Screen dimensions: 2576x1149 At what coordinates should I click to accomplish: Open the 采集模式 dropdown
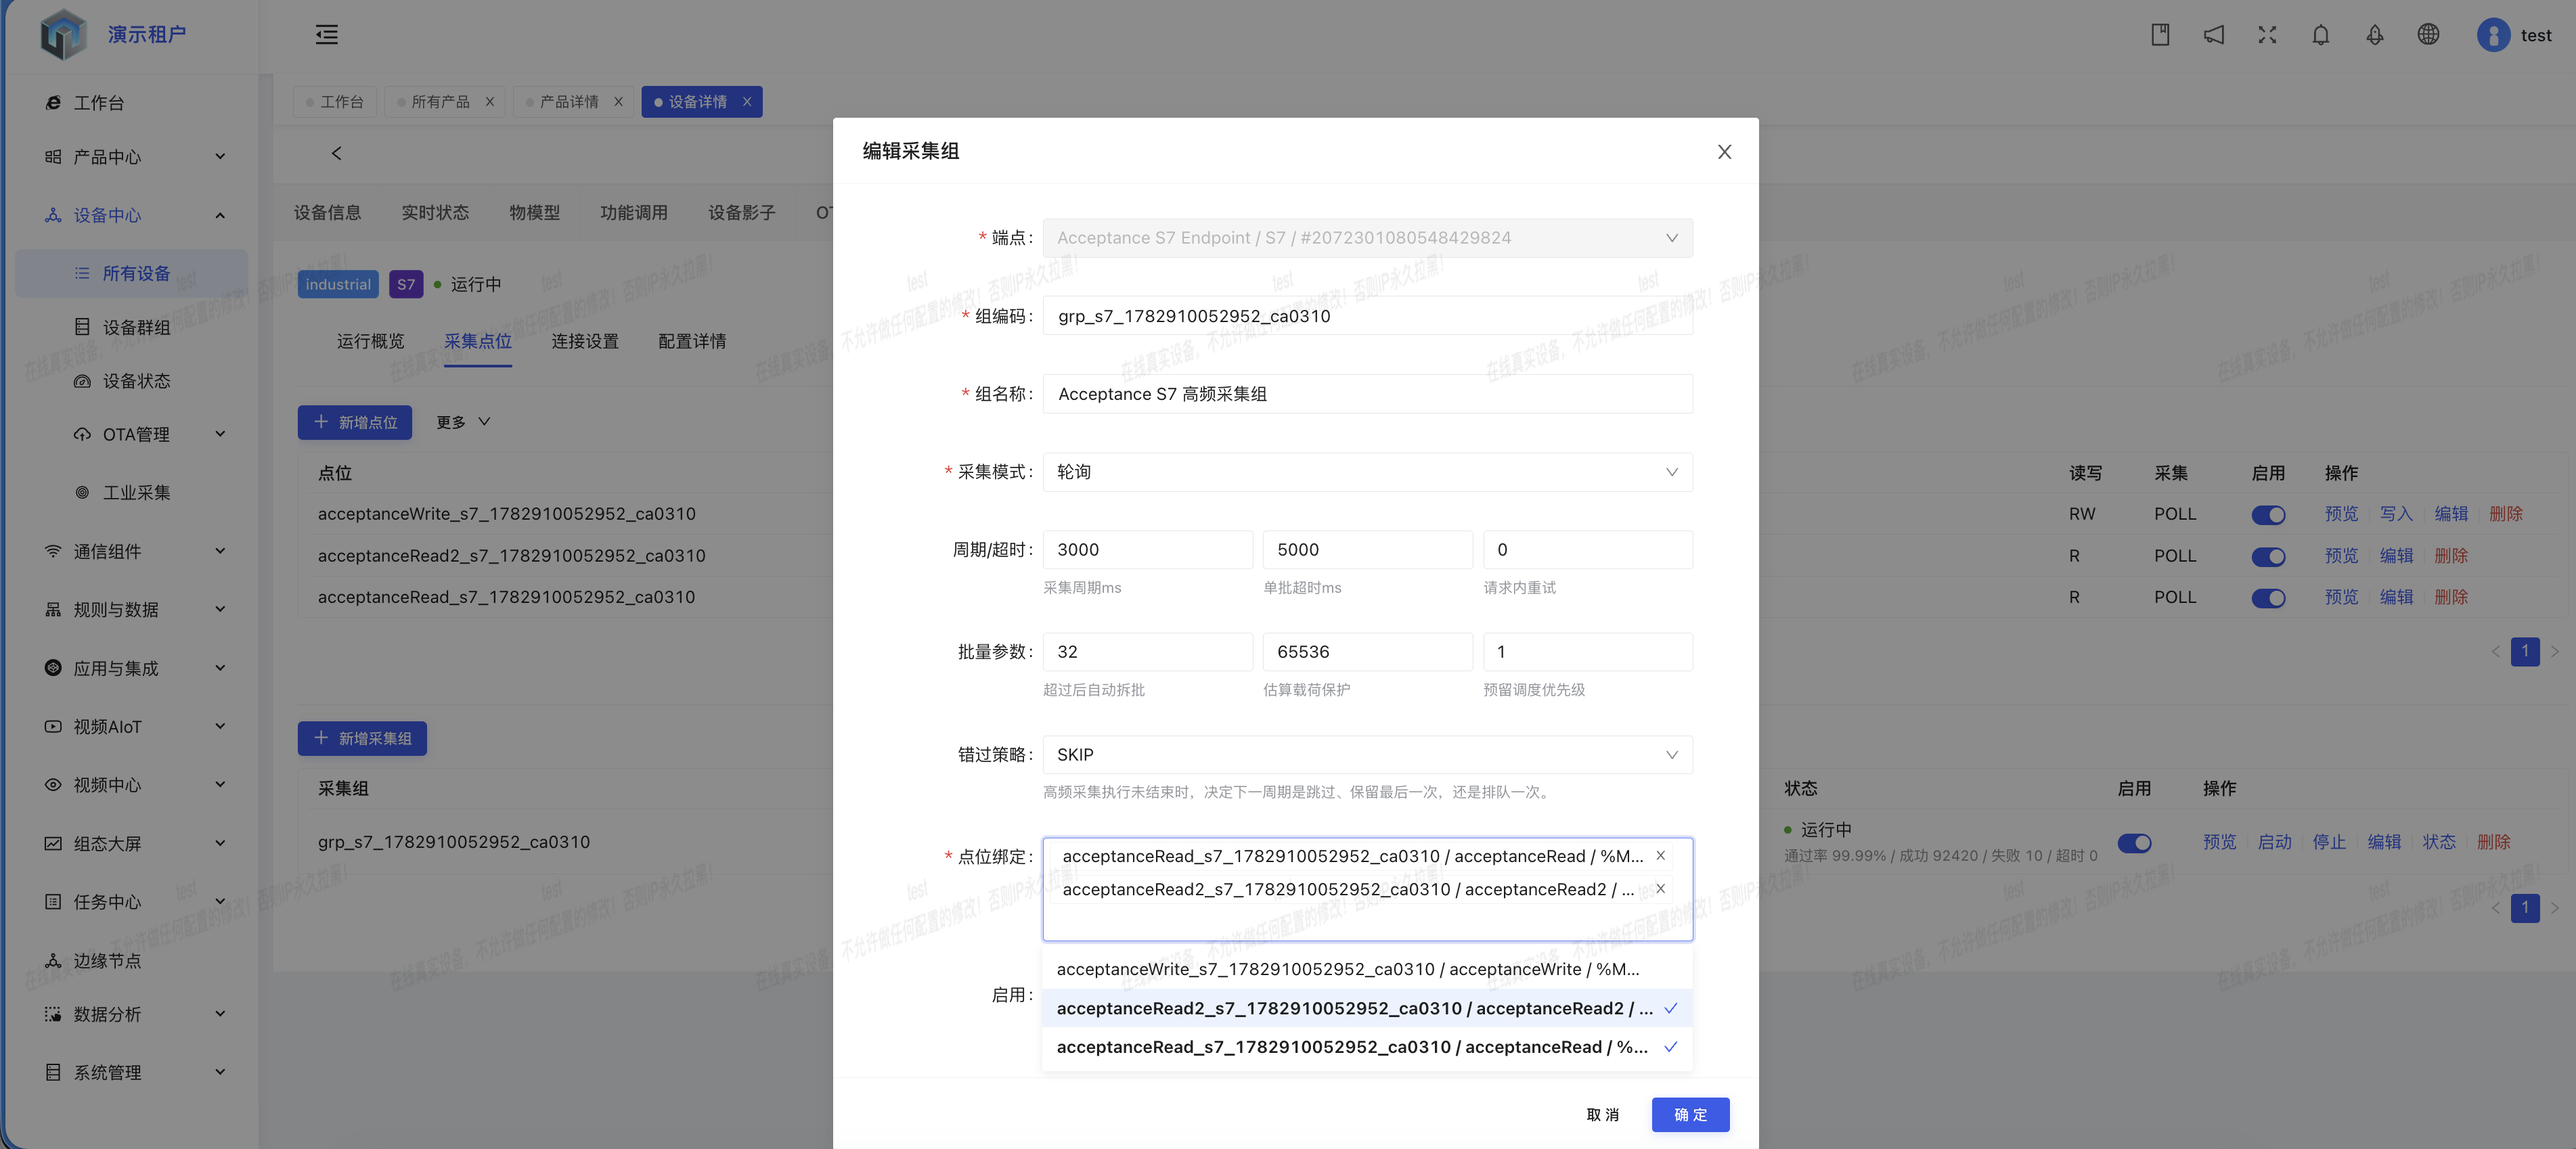point(1367,472)
